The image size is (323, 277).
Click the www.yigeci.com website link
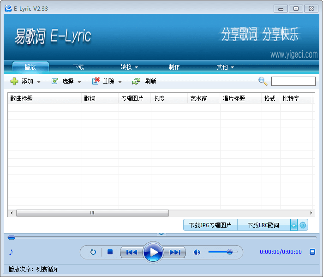coord(294,54)
